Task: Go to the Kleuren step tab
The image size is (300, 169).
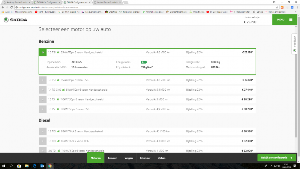Action: click(112, 158)
